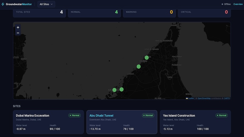Follow the CARTO attribution link
Screen dimensions: 244x137
[x=227, y=98]
